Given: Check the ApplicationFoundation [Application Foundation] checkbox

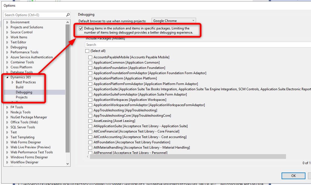Looking at the screenshot, I should click(90, 68).
